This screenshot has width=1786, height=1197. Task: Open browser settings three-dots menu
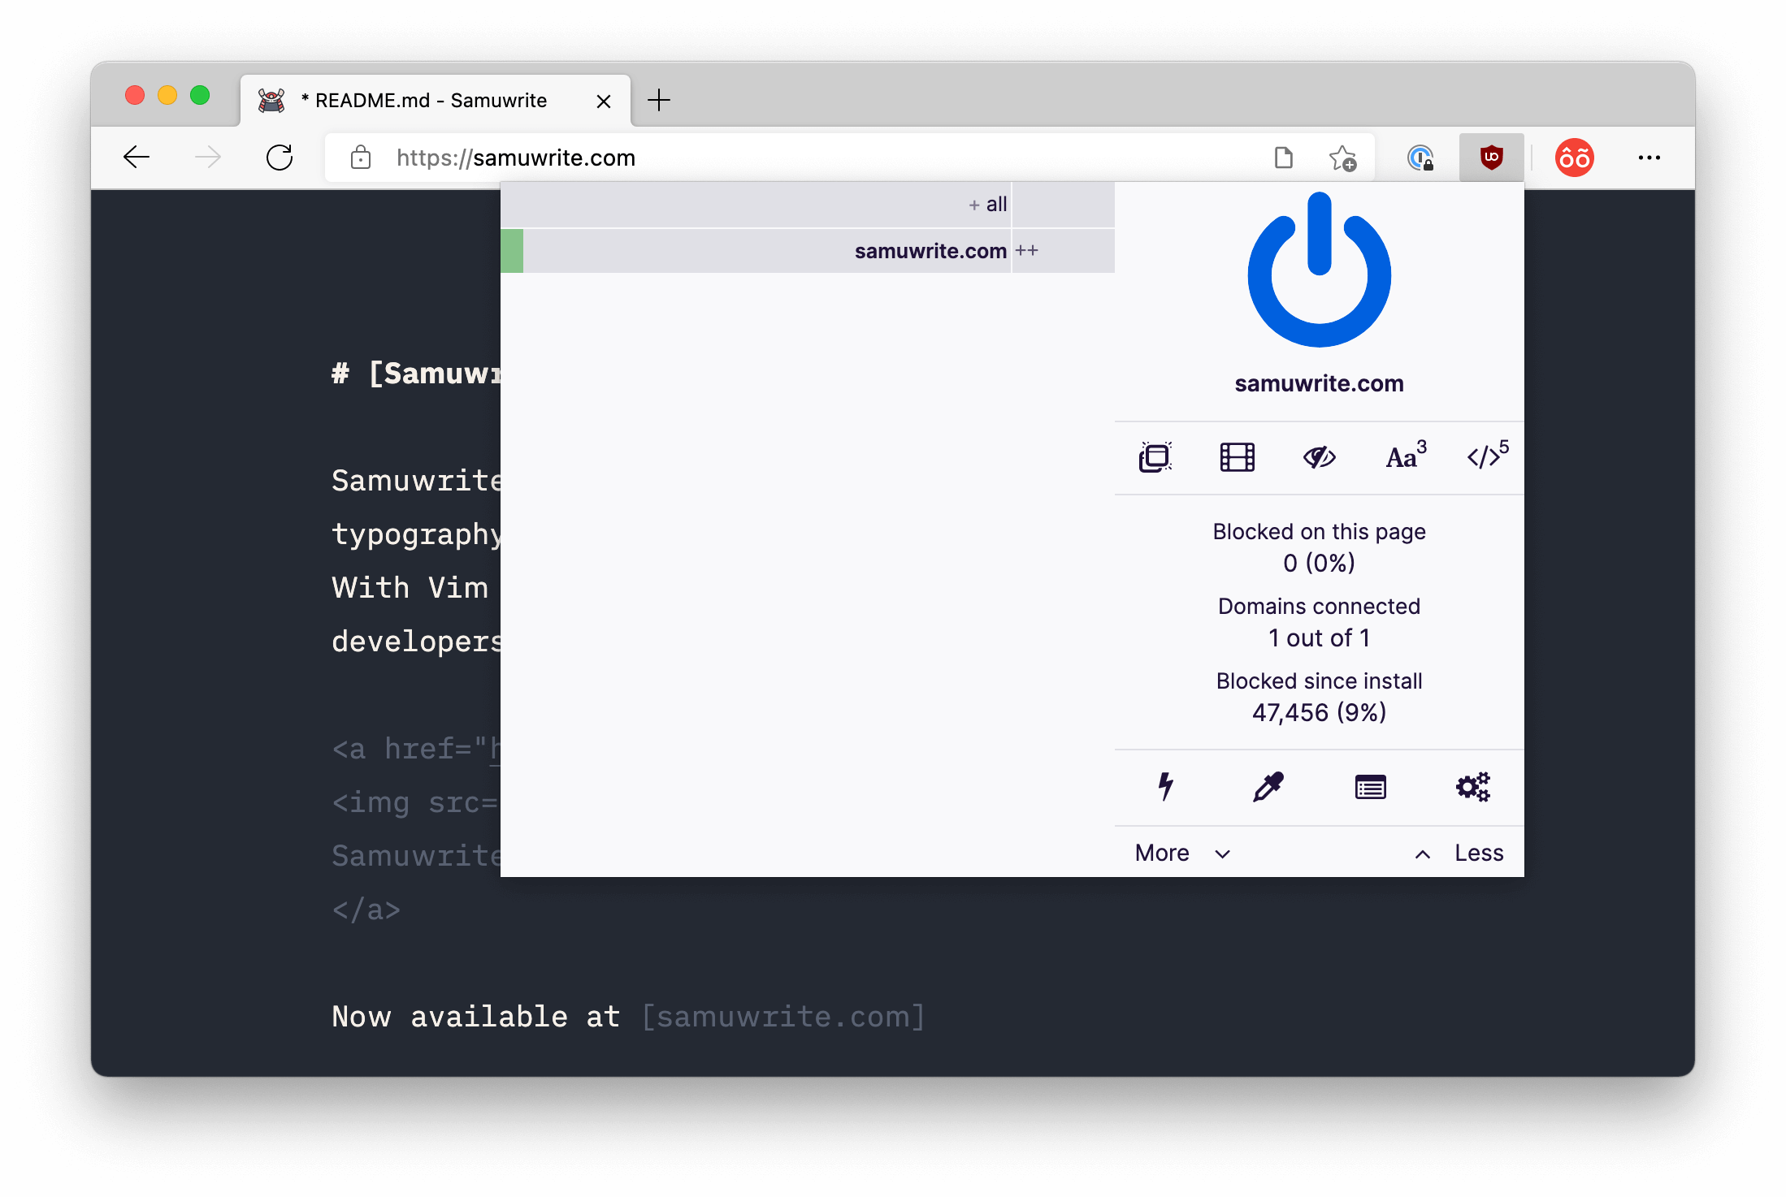(x=1649, y=158)
